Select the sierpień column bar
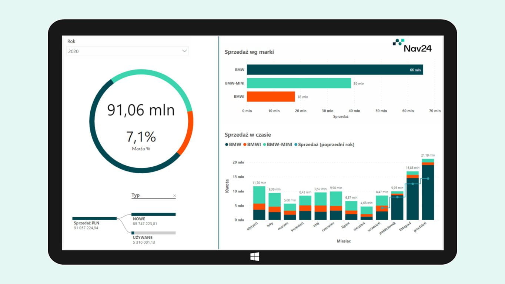The image size is (505, 284). (367, 213)
